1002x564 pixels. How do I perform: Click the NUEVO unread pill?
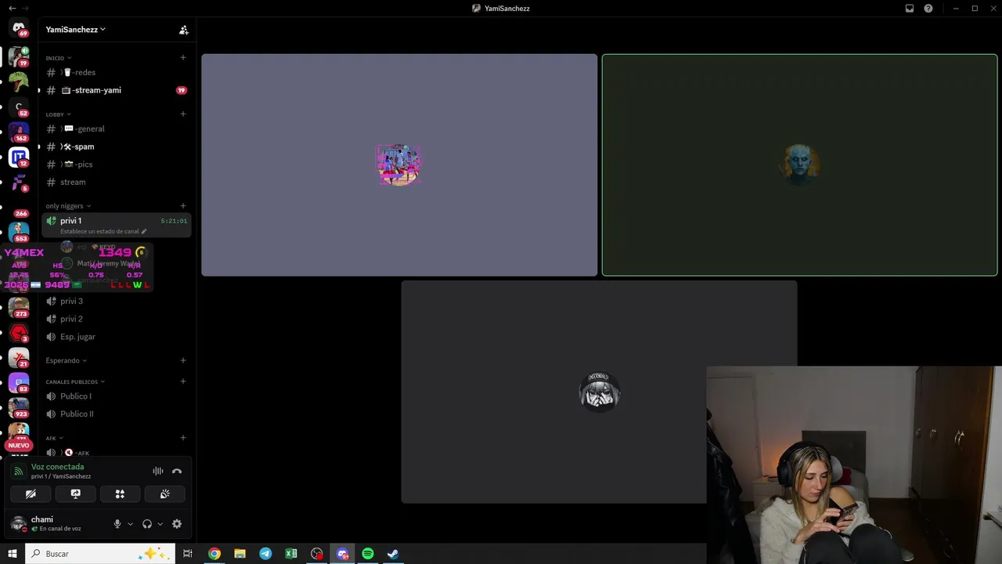(18, 445)
